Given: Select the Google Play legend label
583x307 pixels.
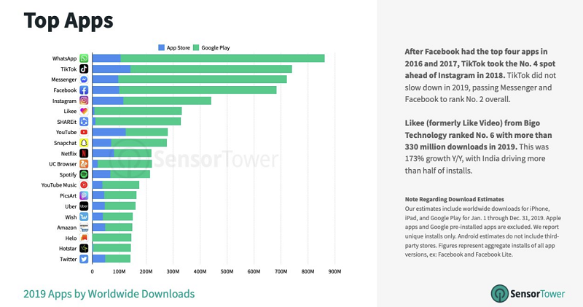Looking at the screenshot, I should 216,47.
